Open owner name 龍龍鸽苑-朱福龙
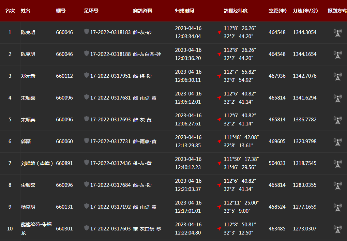The width and height of the screenshot is (347, 241). click(x=36, y=229)
